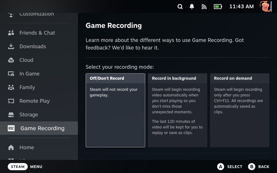This screenshot has width=277, height=173.
Task: Select the Storage drive icon
Action: [11, 115]
